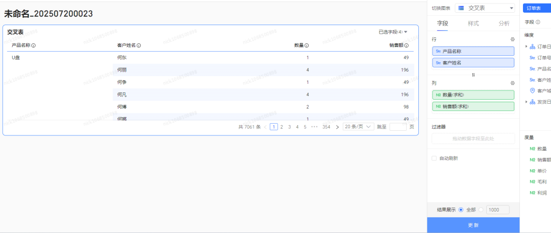Viewport: 551px width, 233px height.
Task: Select 产品名称 pill in 行 section
Action: [473, 51]
